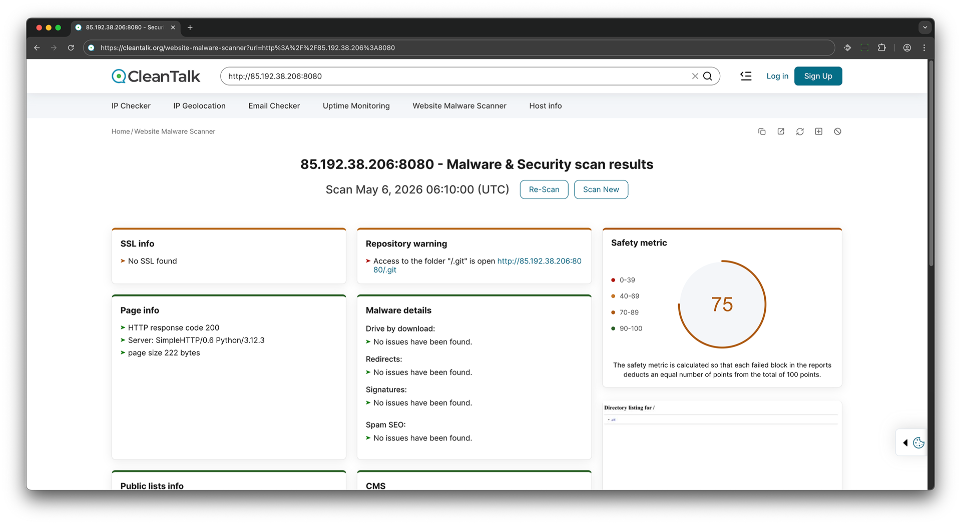Click the diamond-shaped extension icon in the toolbar

click(847, 47)
